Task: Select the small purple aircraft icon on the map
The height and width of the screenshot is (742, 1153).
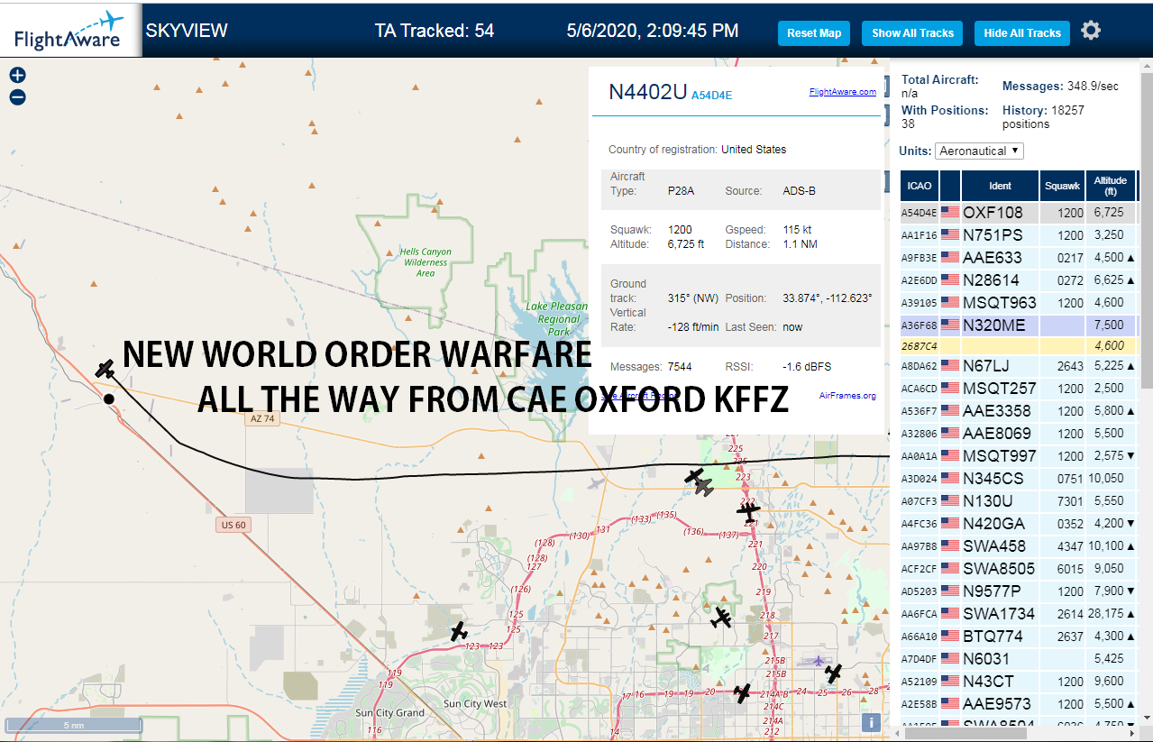Action: click(x=818, y=661)
